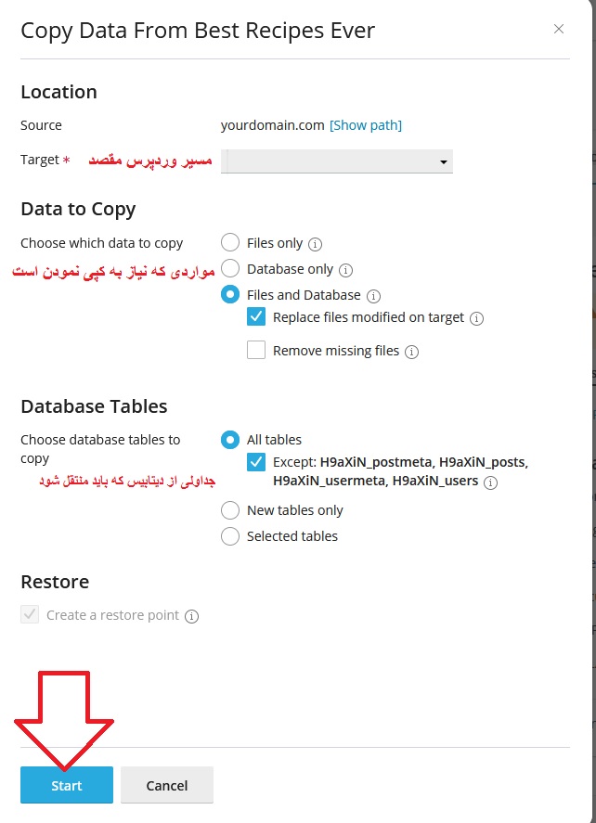596x823 pixels.
Task: Select the Database only option
Action: click(230, 269)
